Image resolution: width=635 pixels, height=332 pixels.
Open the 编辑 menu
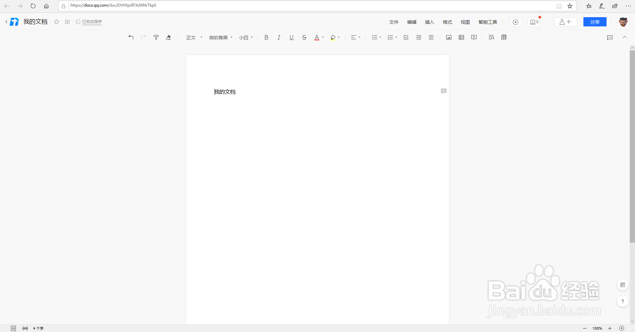412,22
